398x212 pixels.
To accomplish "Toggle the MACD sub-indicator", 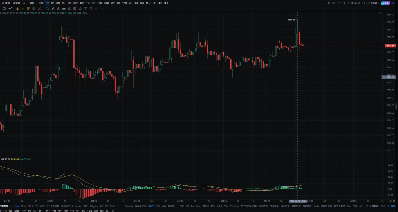I will click(x=151, y=206).
